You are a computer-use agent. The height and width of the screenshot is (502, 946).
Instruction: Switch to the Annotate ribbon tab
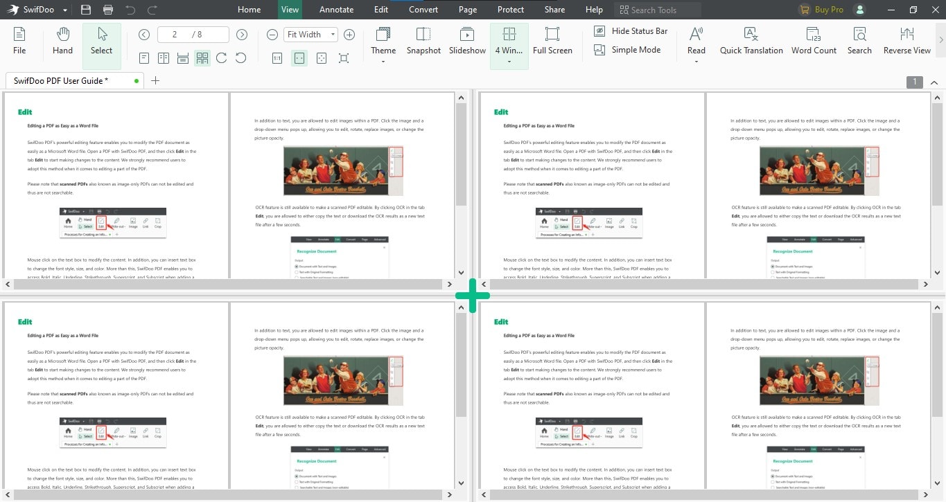(x=336, y=9)
